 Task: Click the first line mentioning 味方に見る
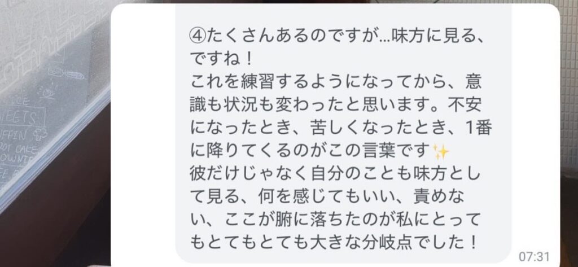pyautogui.click(x=336, y=36)
